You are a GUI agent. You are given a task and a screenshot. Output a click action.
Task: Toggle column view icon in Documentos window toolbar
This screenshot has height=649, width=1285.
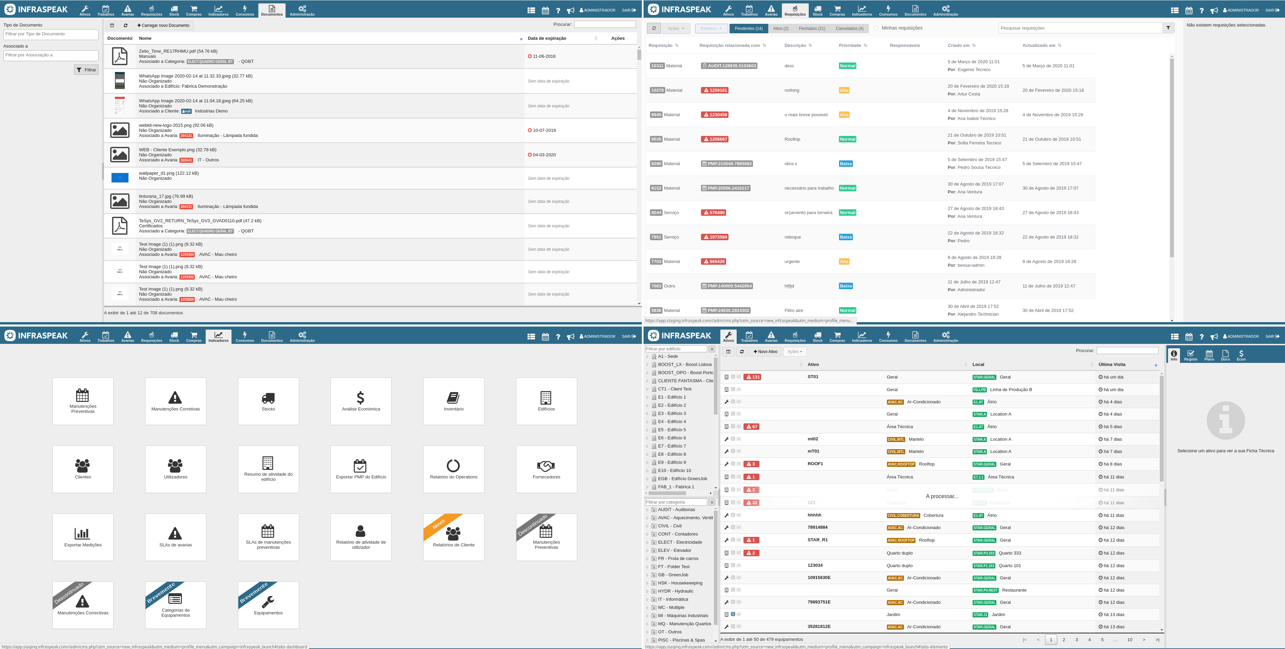click(112, 25)
